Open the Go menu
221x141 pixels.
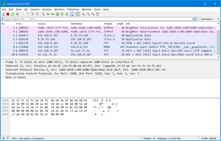26,9
